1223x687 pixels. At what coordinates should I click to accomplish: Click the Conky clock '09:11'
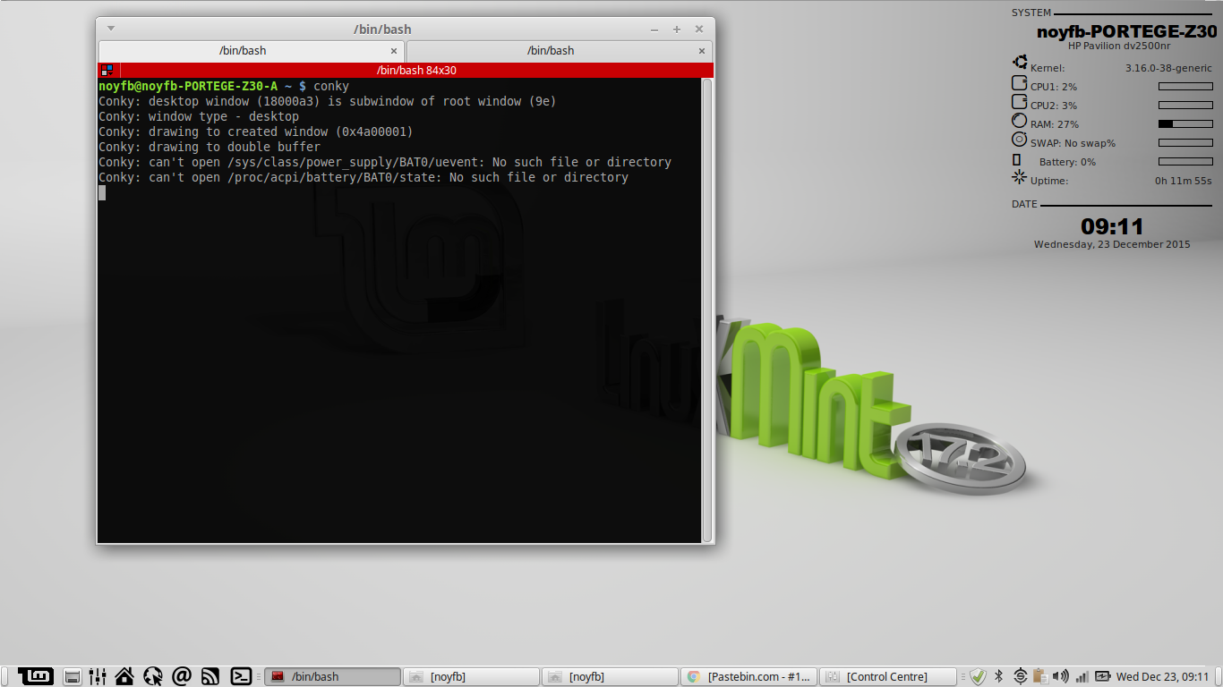tap(1112, 226)
